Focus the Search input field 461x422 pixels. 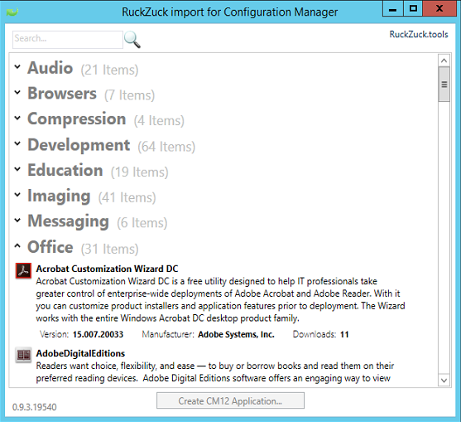(x=68, y=40)
